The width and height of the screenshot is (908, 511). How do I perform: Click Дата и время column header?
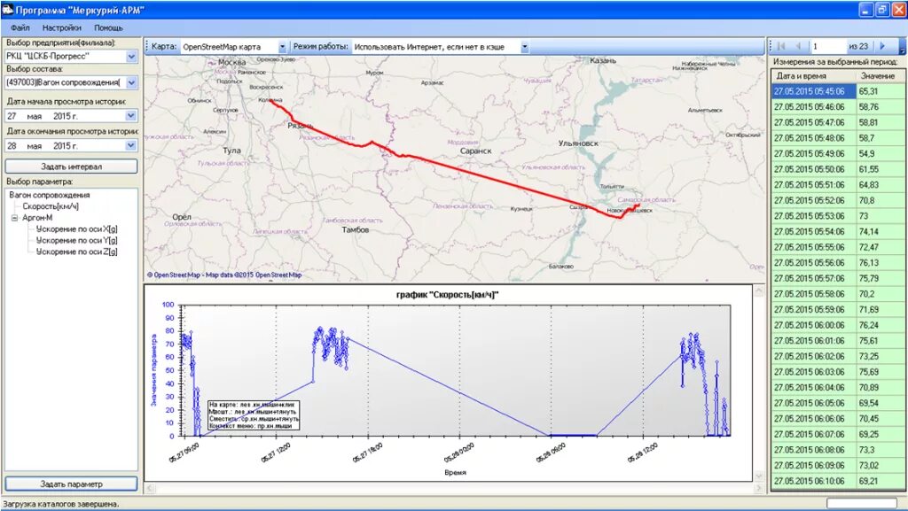pos(813,76)
